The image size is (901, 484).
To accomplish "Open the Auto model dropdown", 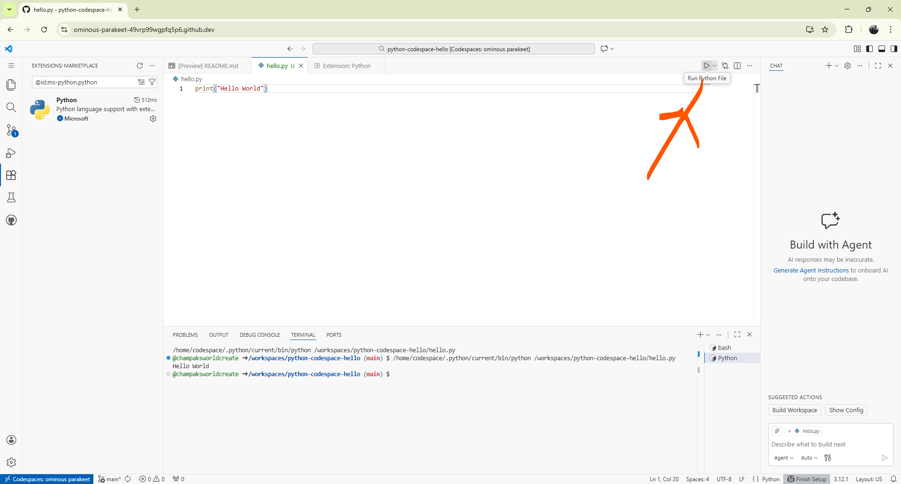I will click(809, 458).
